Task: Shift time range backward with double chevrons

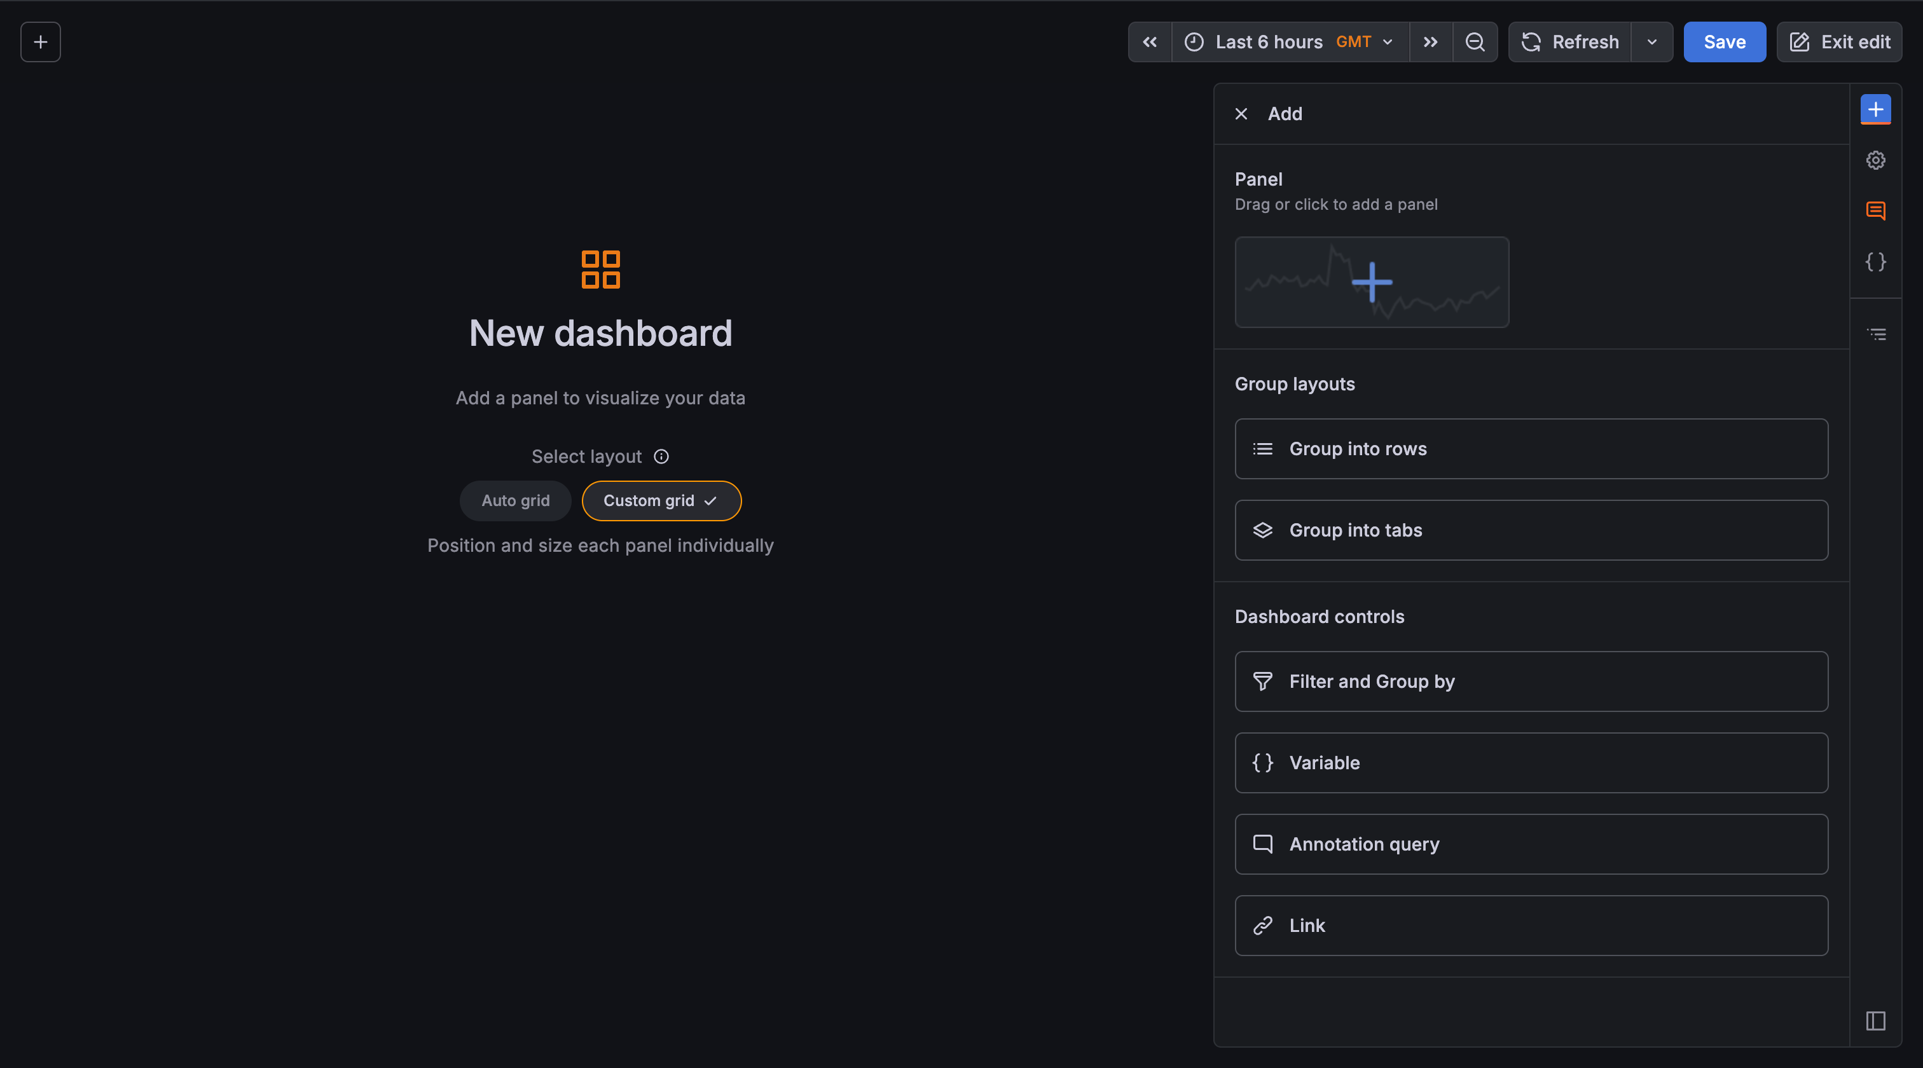Action: tap(1149, 42)
